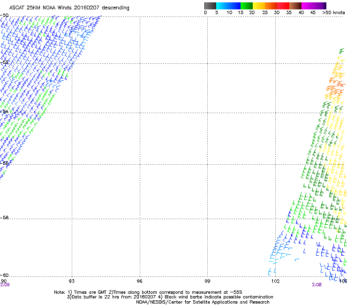This screenshot has height=305, width=347.
Task: Click the '30' legend label under the color bar
Action: tap(277, 13)
